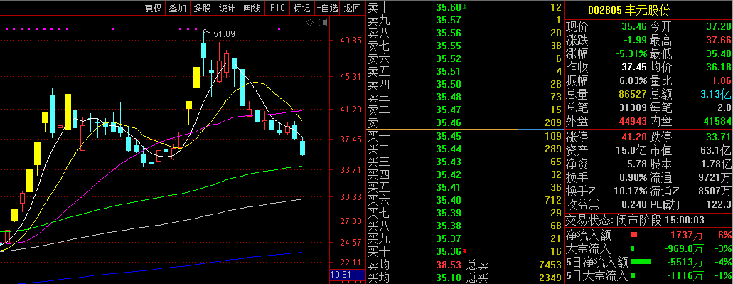
Task: Click 返回 to go back
Action: 353,8
